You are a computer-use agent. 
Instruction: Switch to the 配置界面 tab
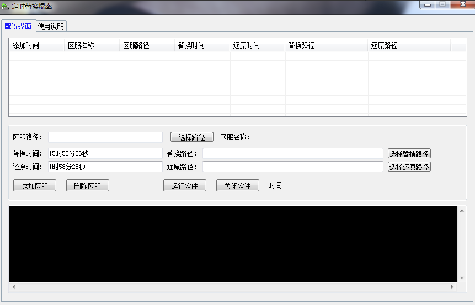coord(18,26)
